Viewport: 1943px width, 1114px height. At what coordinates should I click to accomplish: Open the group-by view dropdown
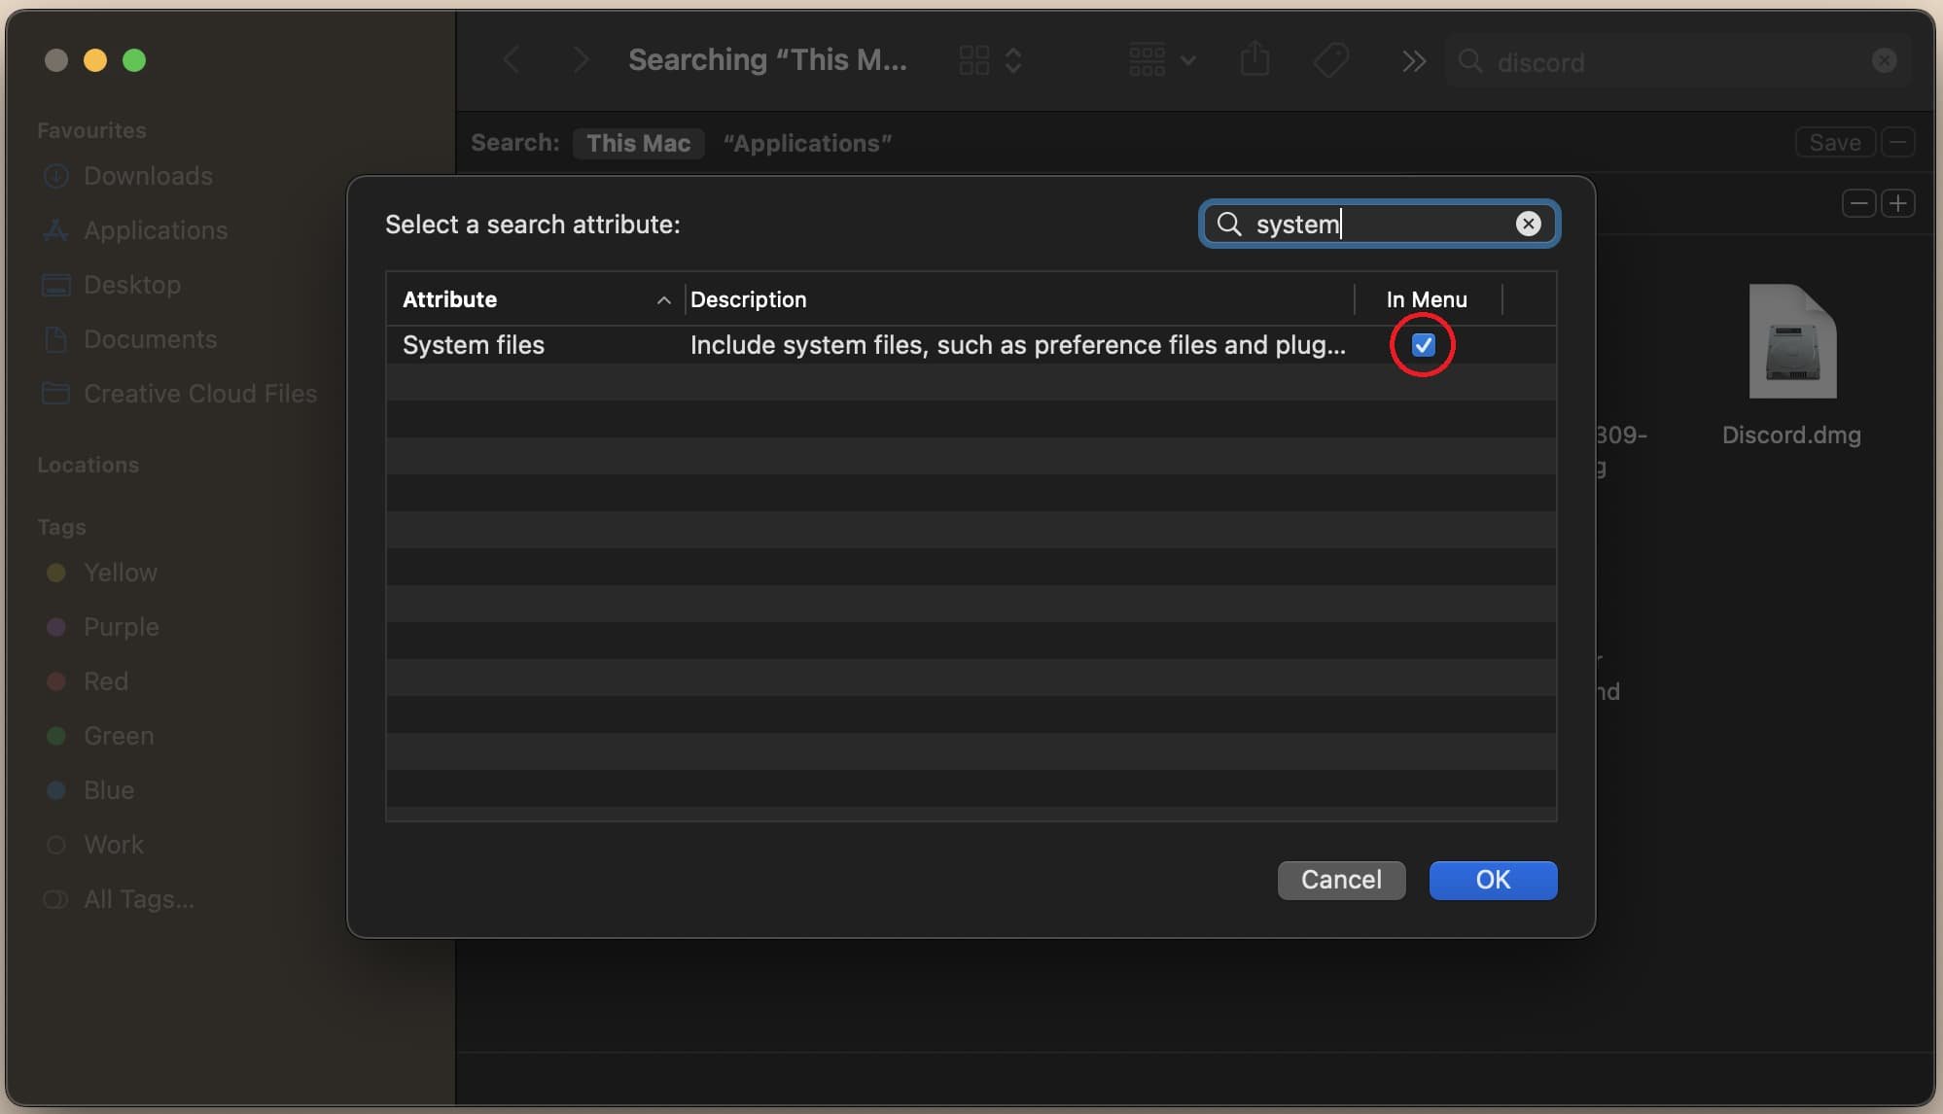click(x=1162, y=60)
